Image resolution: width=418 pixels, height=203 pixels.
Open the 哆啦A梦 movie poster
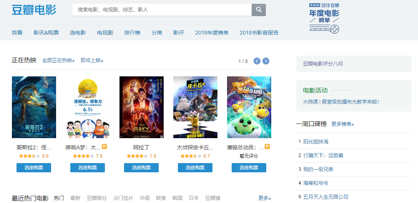tap(88, 107)
